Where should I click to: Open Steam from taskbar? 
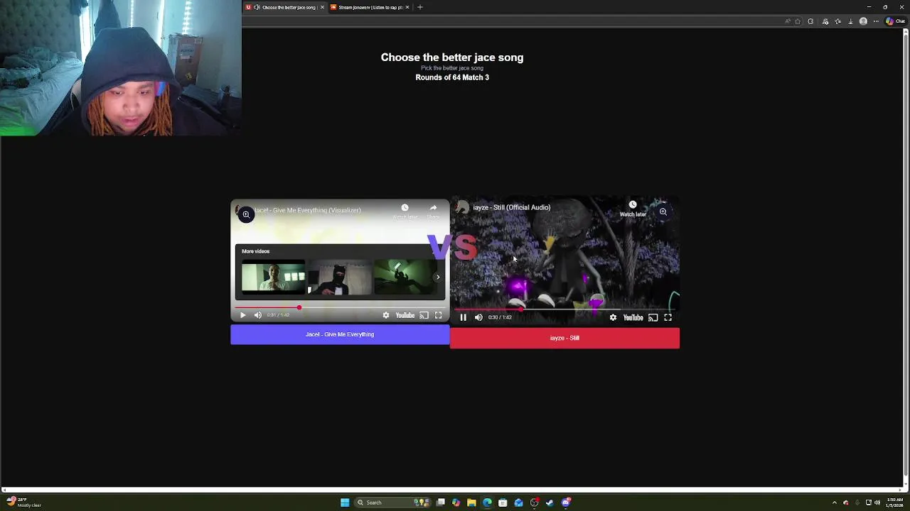[550, 502]
